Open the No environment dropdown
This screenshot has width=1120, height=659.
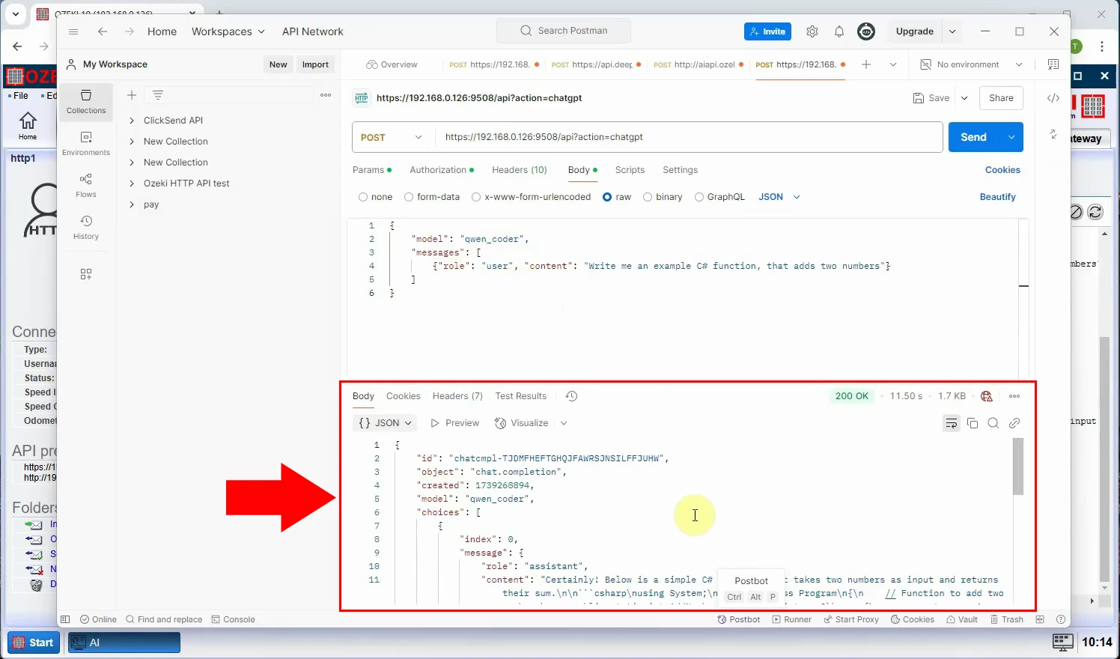971,64
